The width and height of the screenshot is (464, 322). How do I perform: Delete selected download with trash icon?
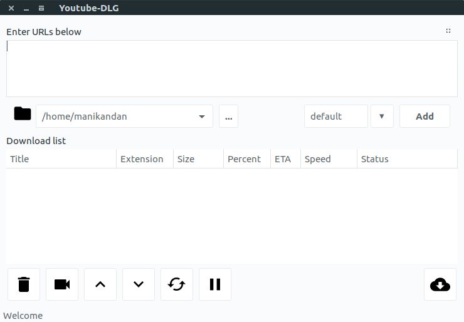(x=24, y=284)
